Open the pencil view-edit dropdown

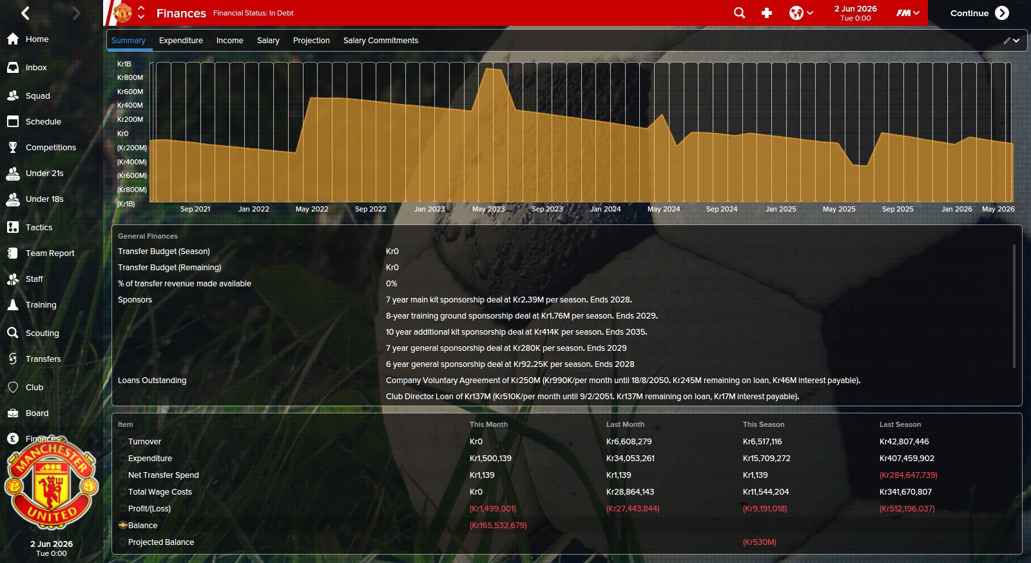1011,41
